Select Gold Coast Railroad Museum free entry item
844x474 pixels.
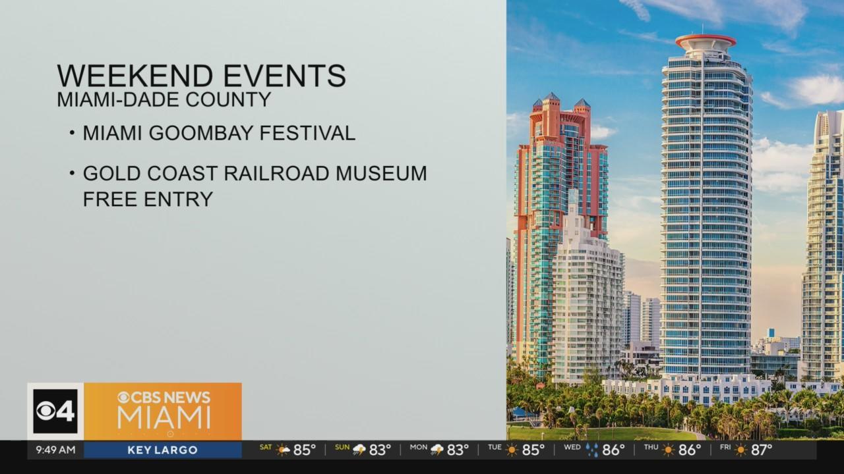(x=255, y=186)
